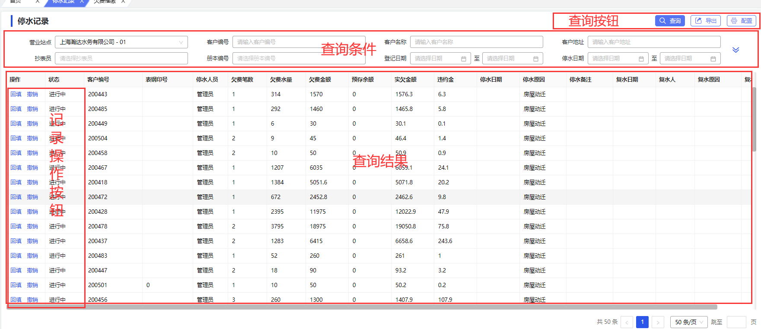Click the 共 50 条 total count text
The image size is (761, 329).
(x=607, y=322)
